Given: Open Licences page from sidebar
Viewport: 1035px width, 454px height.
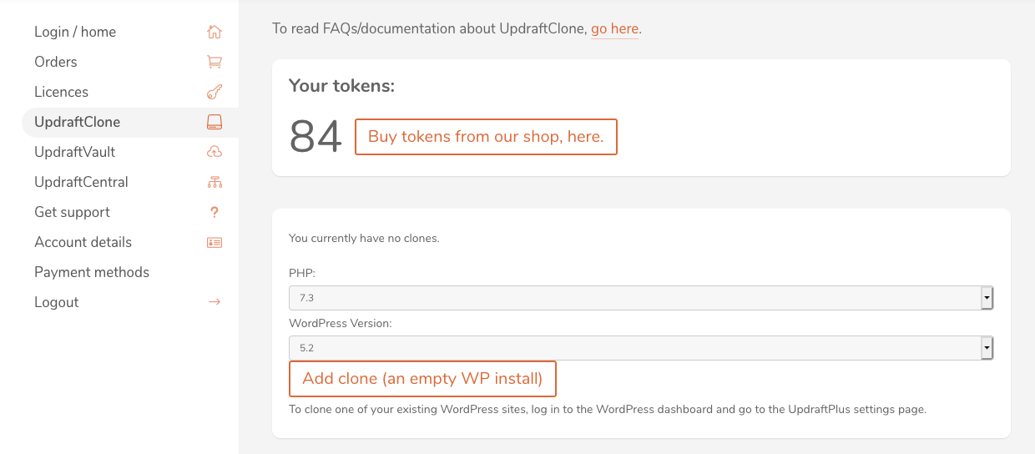Looking at the screenshot, I should (61, 92).
